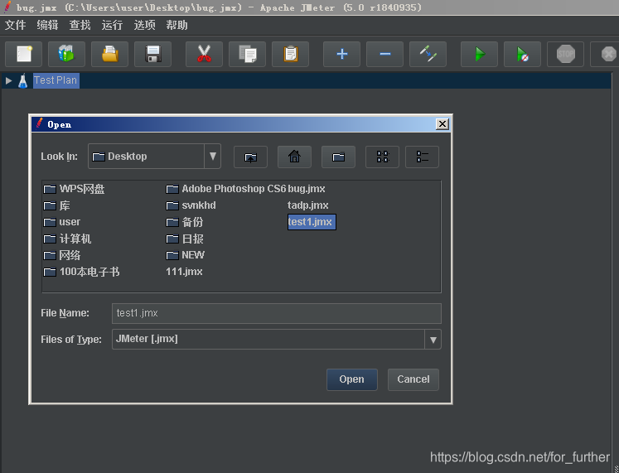
Task: Select the user folder
Action: coord(62,222)
